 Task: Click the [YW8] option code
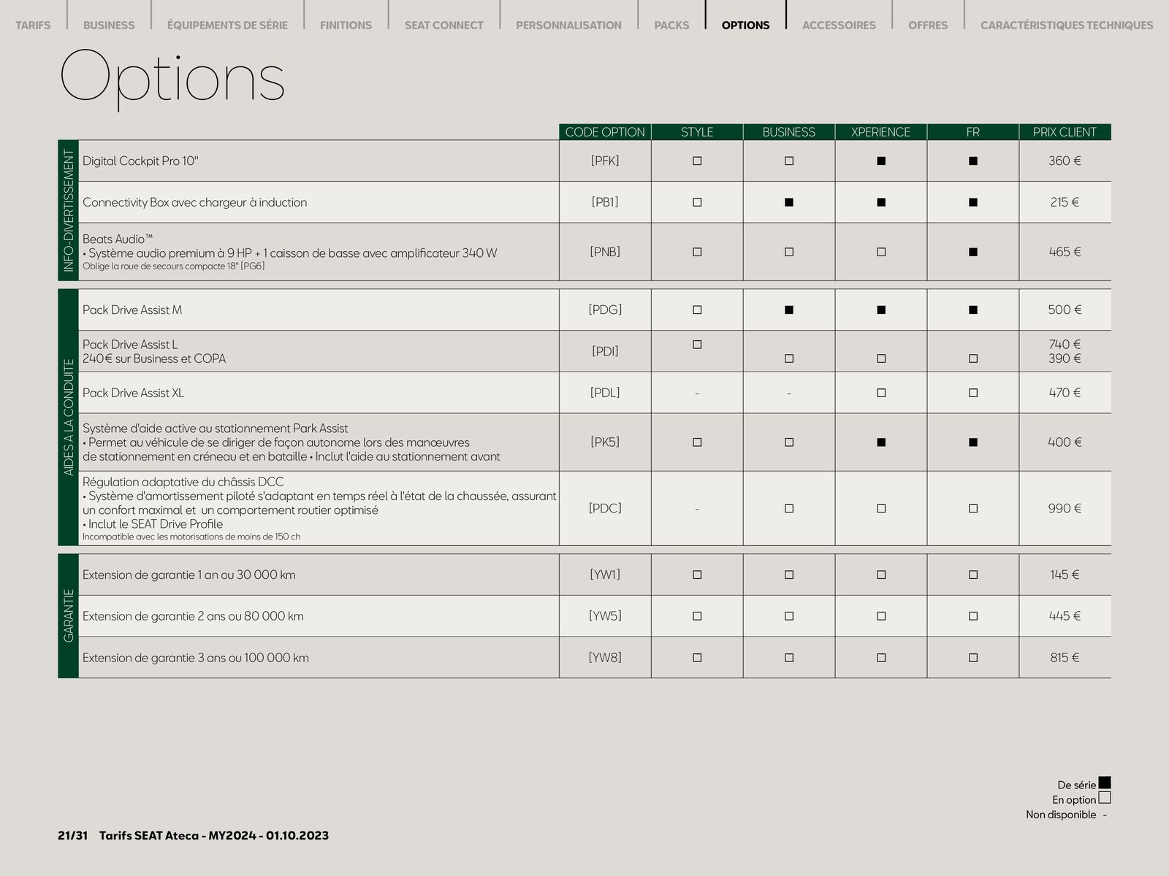click(605, 658)
